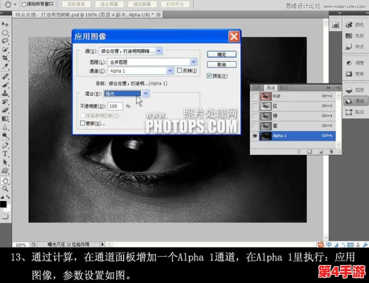The height and width of the screenshot is (283, 369).
Task: Enable the Mask (蒙版) checkbox
Action: pos(83,123)
